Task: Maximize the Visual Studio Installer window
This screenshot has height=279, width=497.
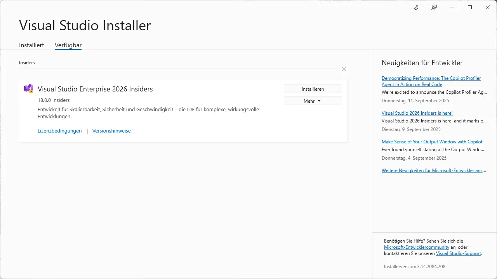Action: coord(470,7)
